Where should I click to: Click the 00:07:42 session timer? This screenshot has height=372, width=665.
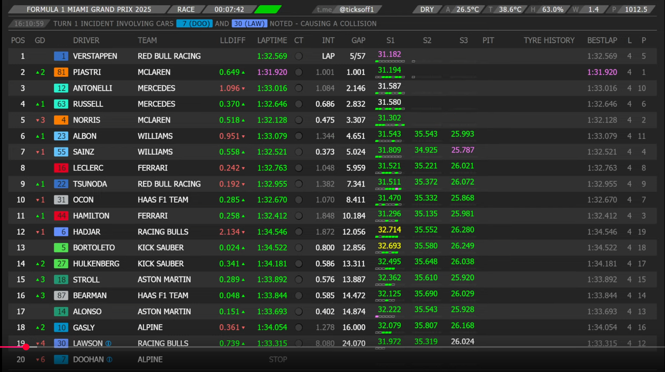(229, 9)
